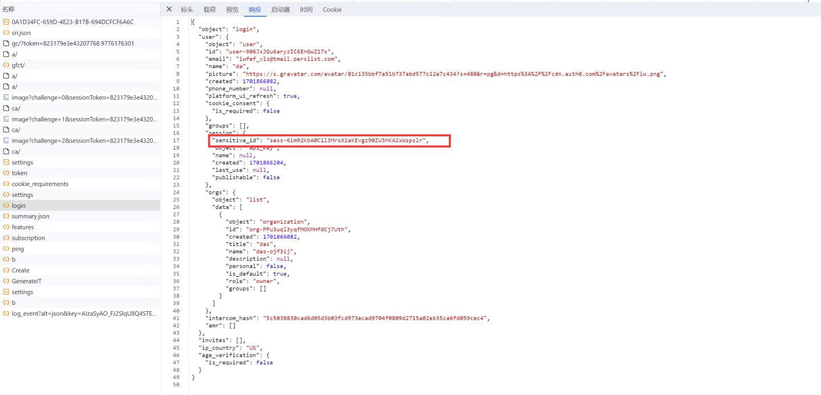Click the 名称 column header
821x395 pixels.
point(9,9)
